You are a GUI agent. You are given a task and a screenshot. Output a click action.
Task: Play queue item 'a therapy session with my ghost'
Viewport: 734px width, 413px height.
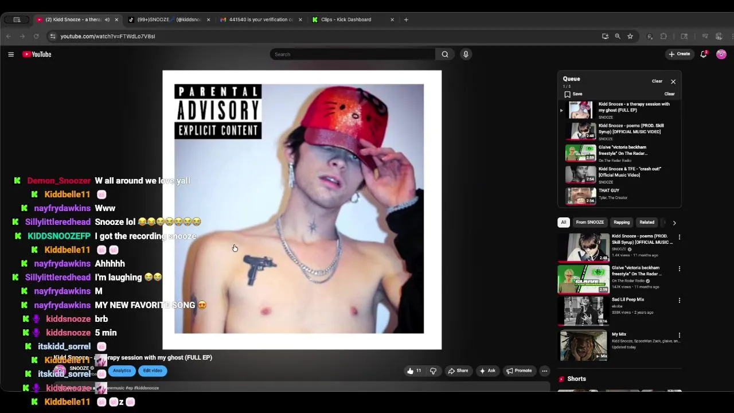[619, 110]
